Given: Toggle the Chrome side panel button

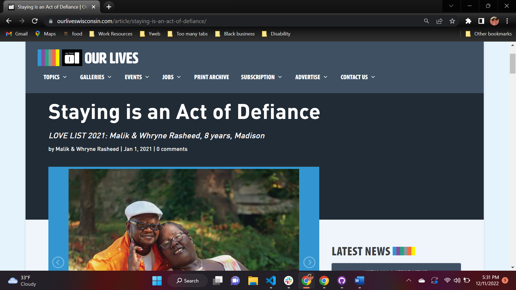Looking at the screenshot, I should coord(481,21).
